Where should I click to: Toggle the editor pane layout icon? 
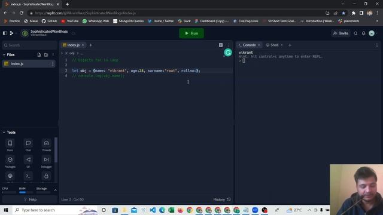[221, 45]
